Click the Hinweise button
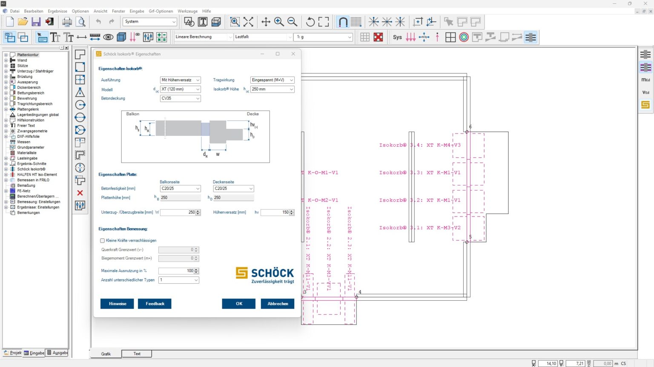 point(117,304)
